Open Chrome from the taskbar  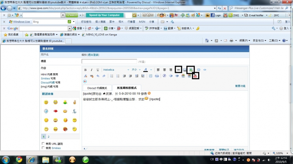click(19, 160)
